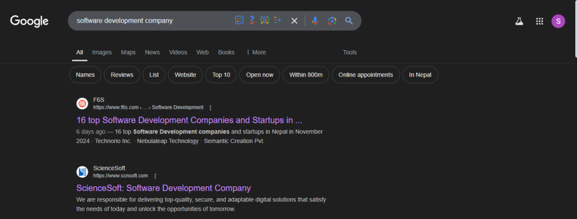Open the ScienceSoft: Software Development Company link

pos(163,188)
